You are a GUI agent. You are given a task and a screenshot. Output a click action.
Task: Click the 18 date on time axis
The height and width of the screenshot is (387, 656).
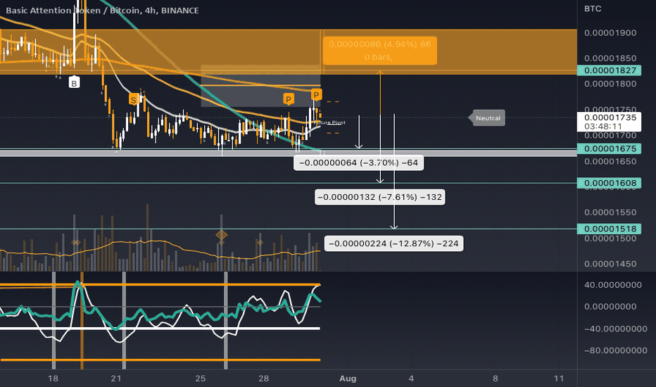tap(53, 379)
